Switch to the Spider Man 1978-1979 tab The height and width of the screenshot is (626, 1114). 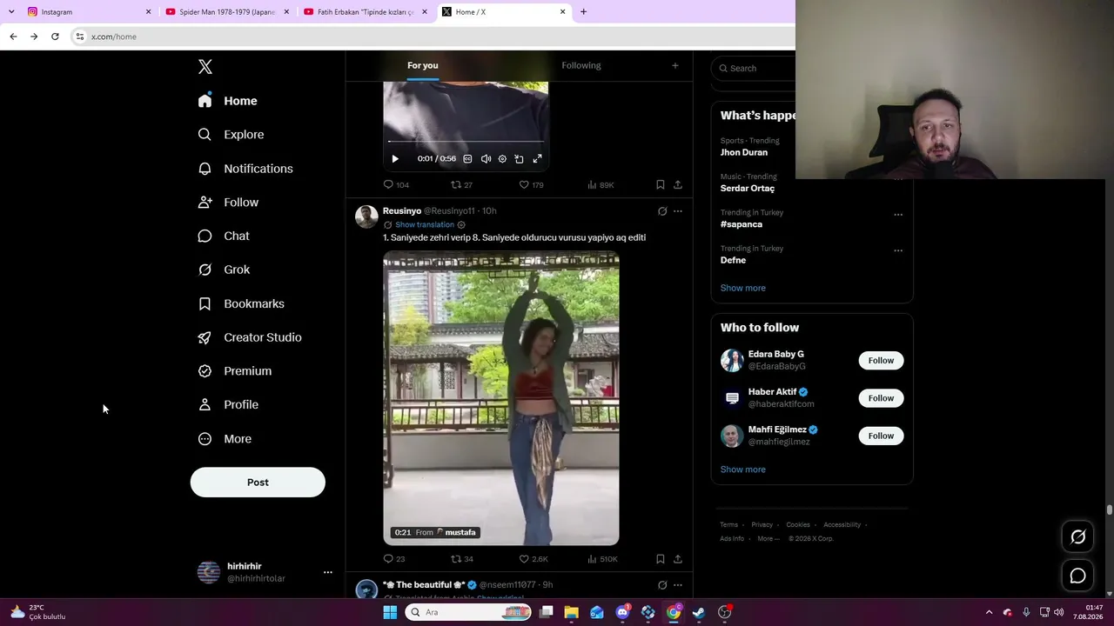click(227, 12)
